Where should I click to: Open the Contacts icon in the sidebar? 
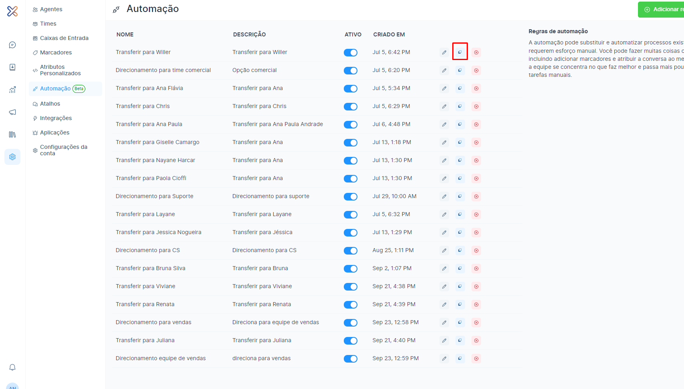click(x=12, y=67)
